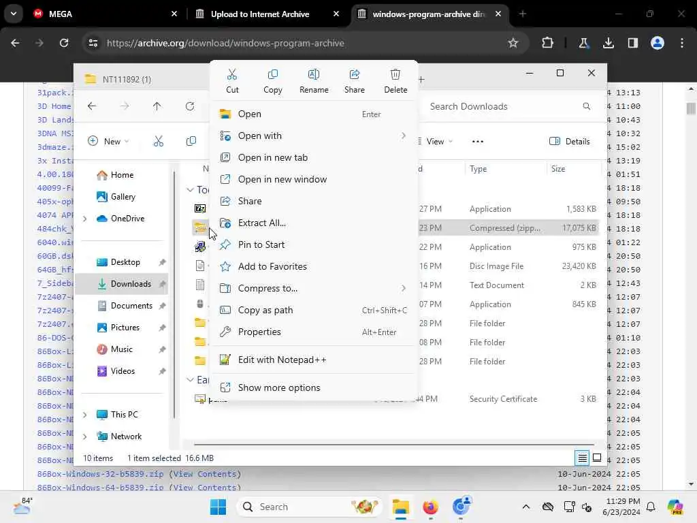Open browser profile avatar
697x523 pixels.
point(658,43)
